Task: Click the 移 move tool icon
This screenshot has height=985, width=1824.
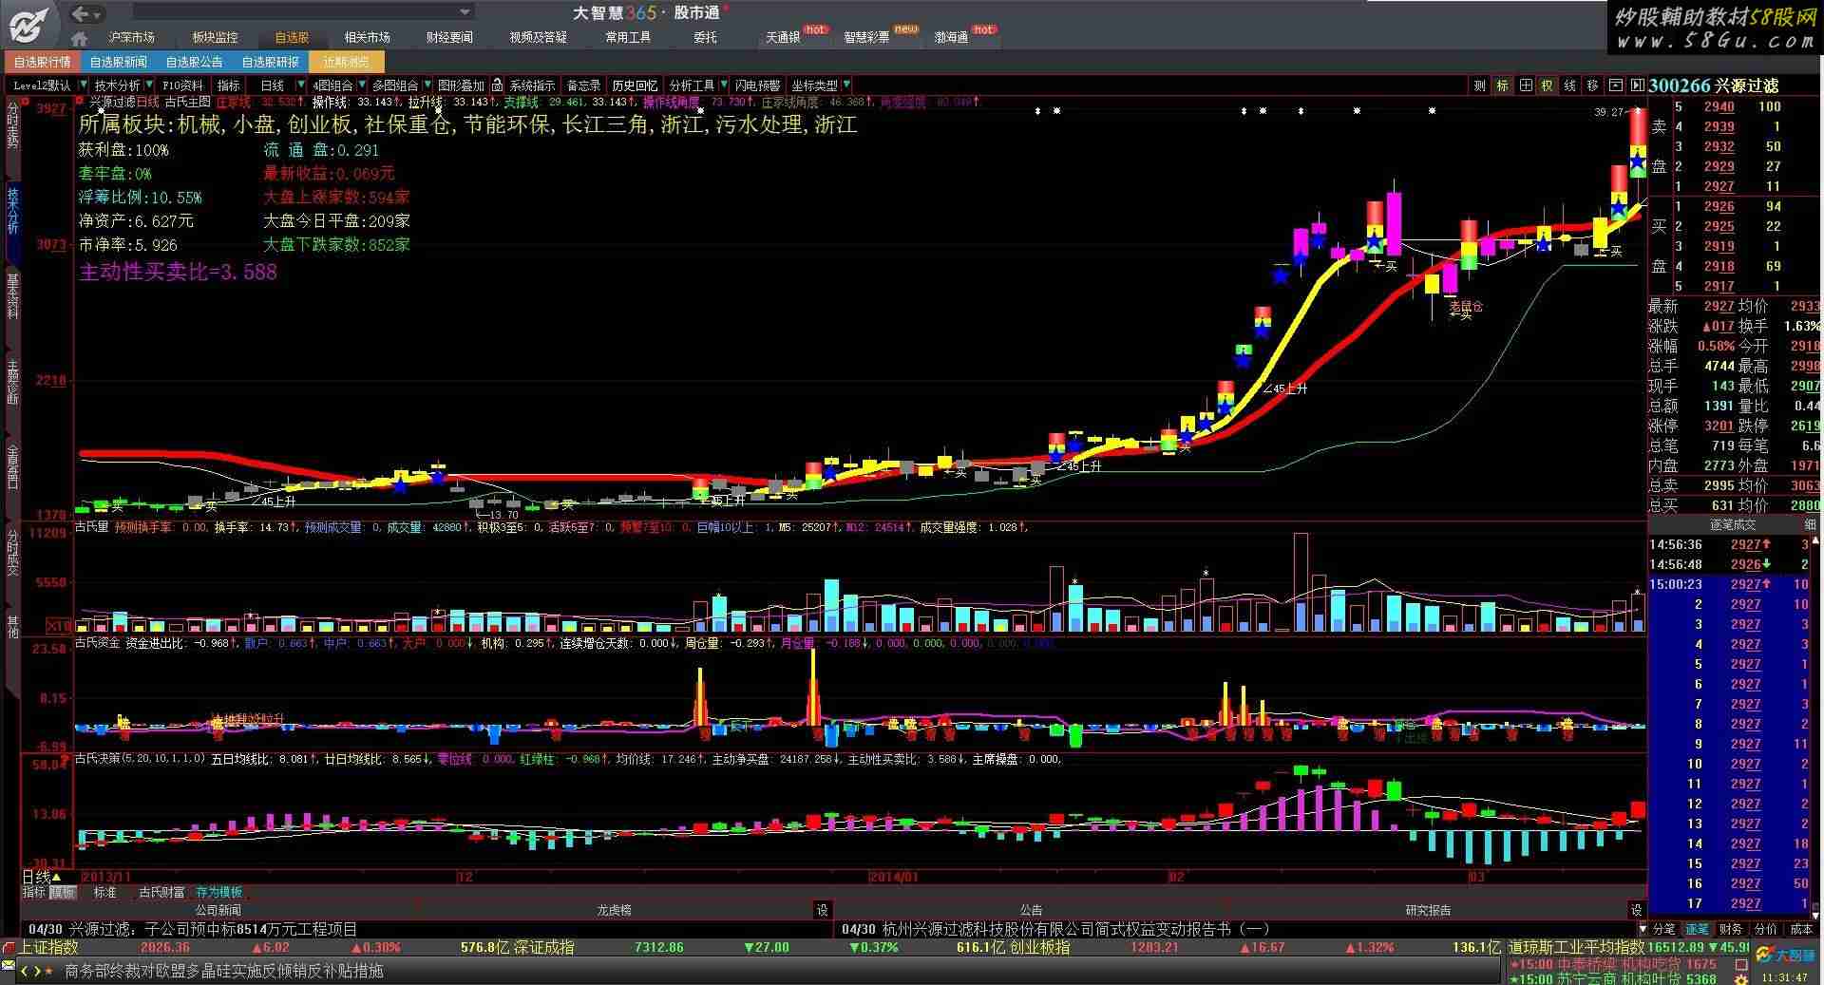Action: (x=1593, y=85)
